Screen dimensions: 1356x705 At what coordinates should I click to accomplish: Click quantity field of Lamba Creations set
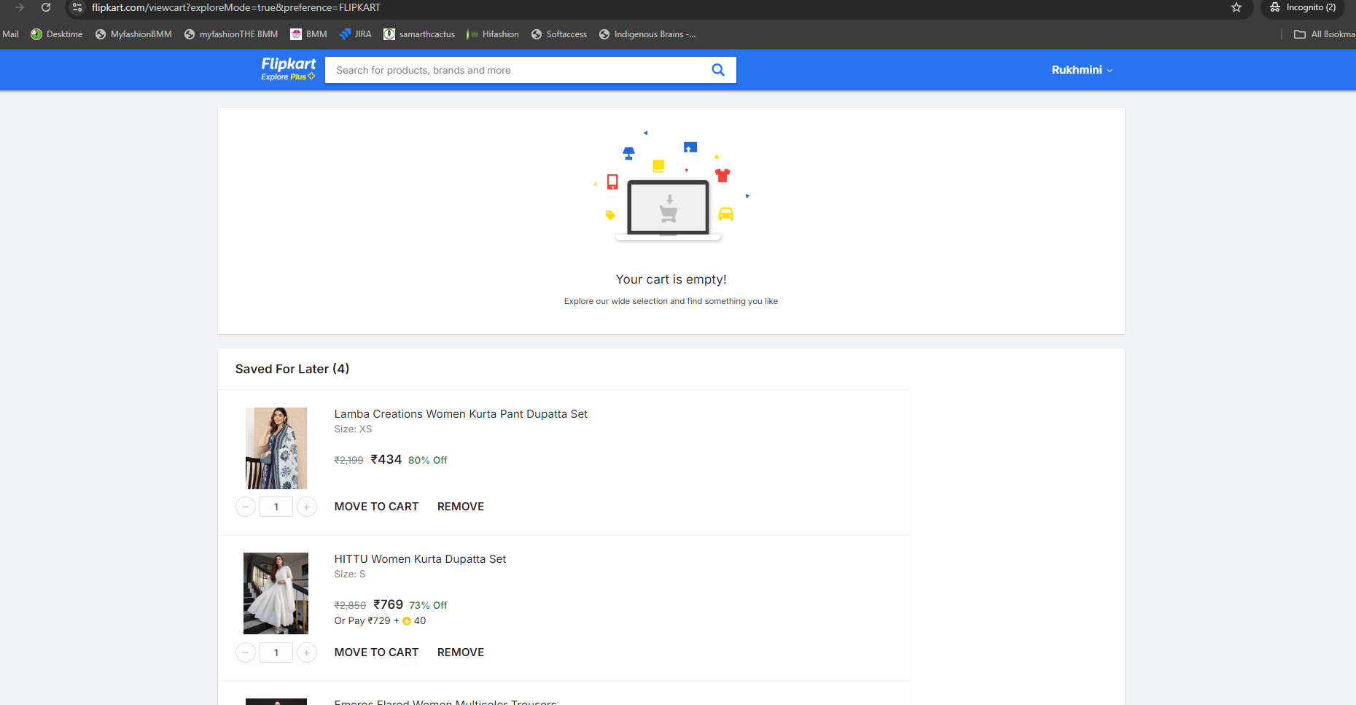point(276,507)
